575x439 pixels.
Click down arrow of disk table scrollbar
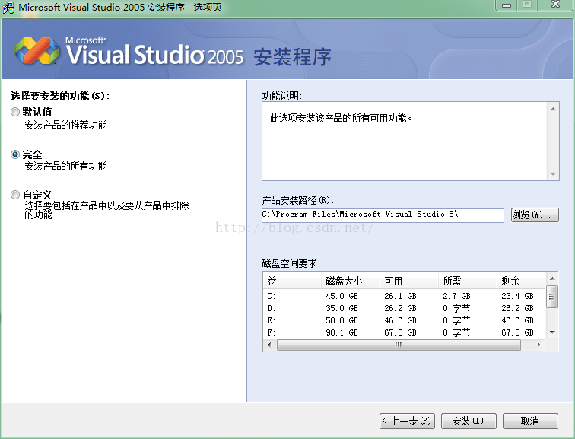[x=552, y=332]
